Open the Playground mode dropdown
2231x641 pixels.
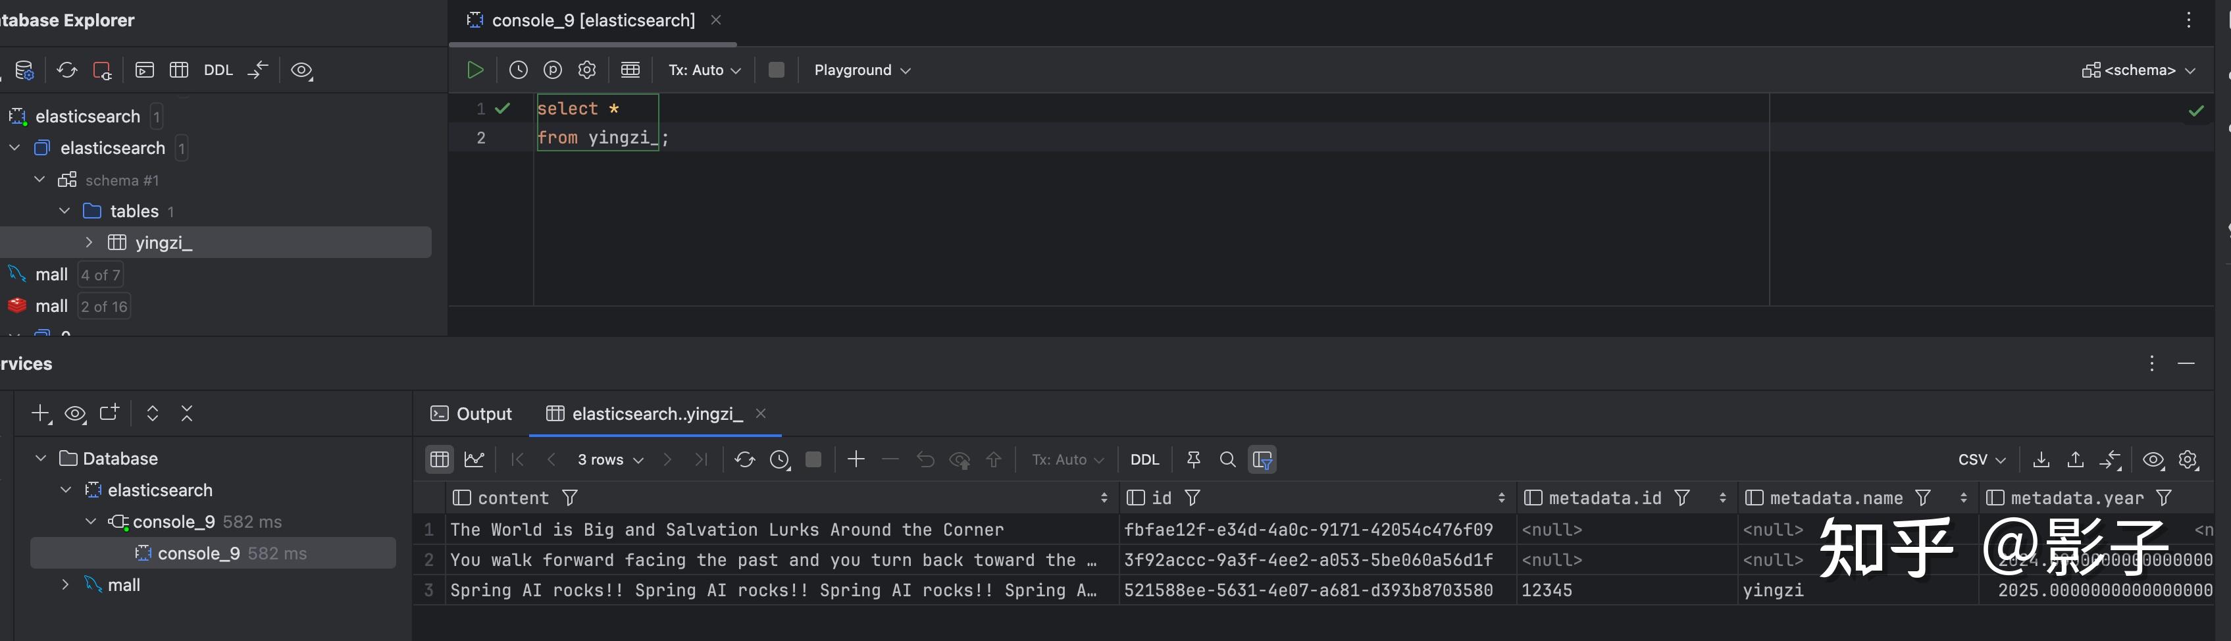click(861, 70)
